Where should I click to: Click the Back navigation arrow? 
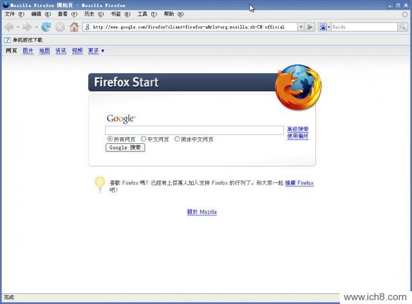pyautogui.click(x=9, y=27)
